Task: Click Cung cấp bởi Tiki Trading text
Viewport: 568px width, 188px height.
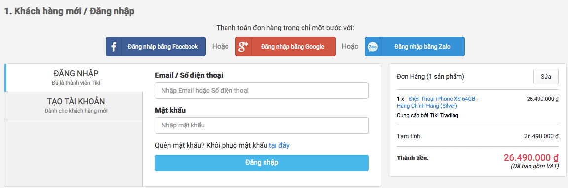Action: 428,115
